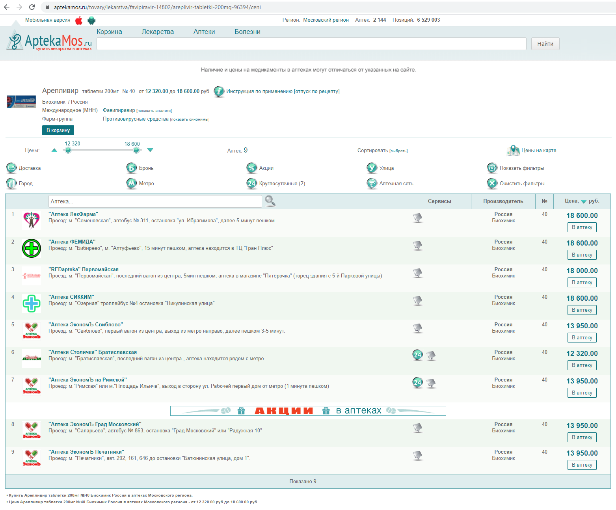Click the Android mobile version icon
Image resolution: width=616 pixels, height=510 pixels.
(x=91, y=20)
